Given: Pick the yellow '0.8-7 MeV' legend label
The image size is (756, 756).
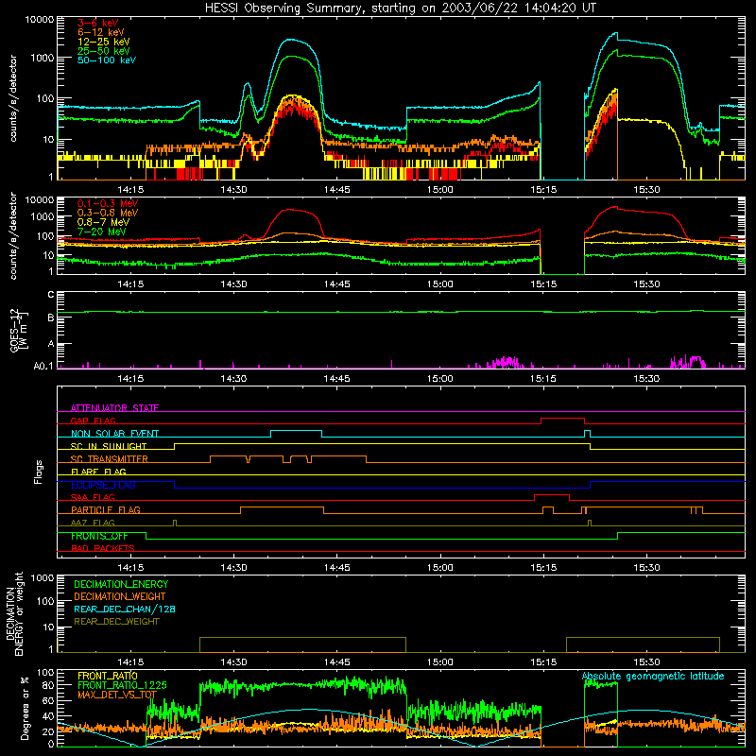Looking at the screenshot, I should [x=103, y=222].
